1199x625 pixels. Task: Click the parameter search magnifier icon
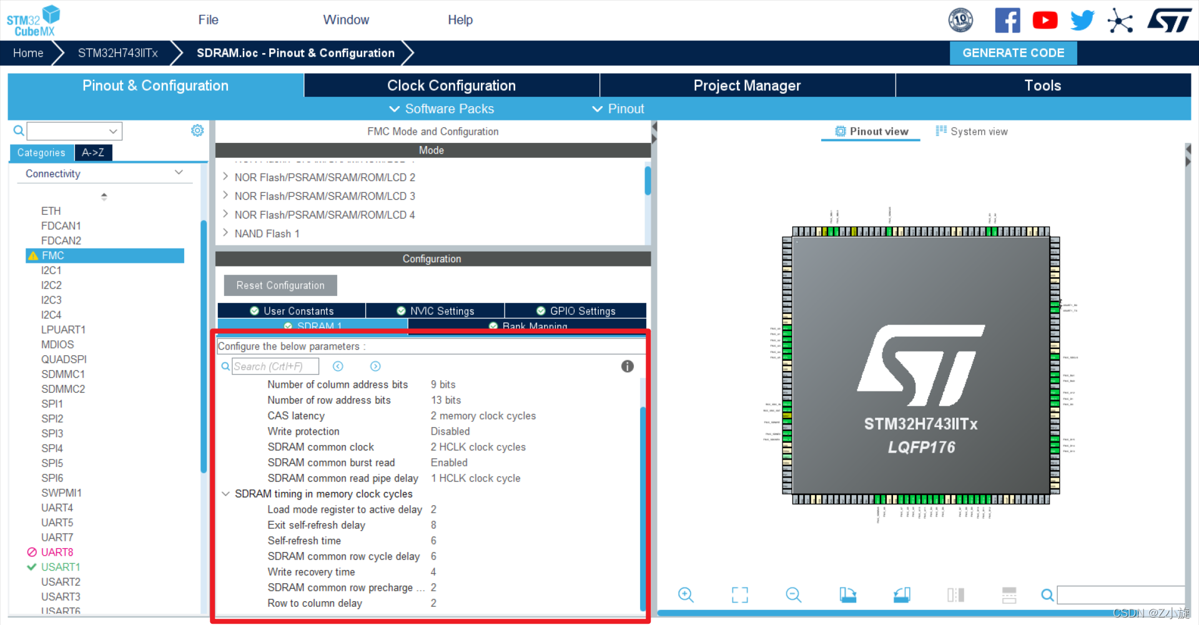(x=225, y=367)
